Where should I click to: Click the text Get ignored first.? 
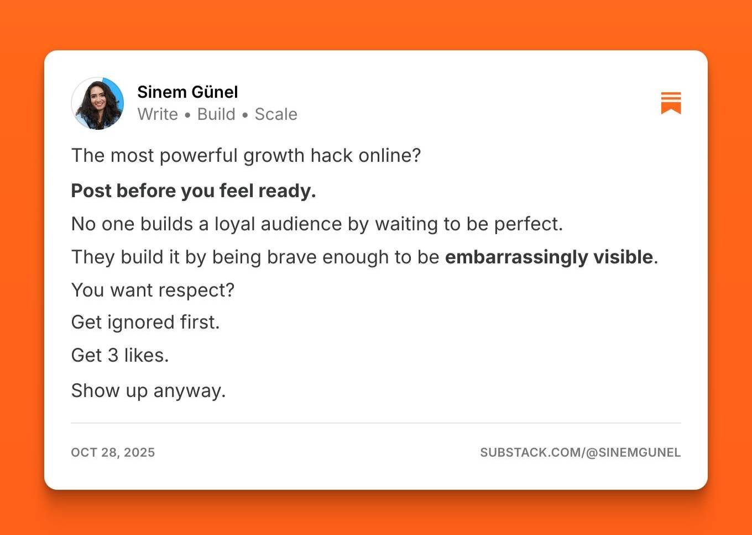pos(145,322)
